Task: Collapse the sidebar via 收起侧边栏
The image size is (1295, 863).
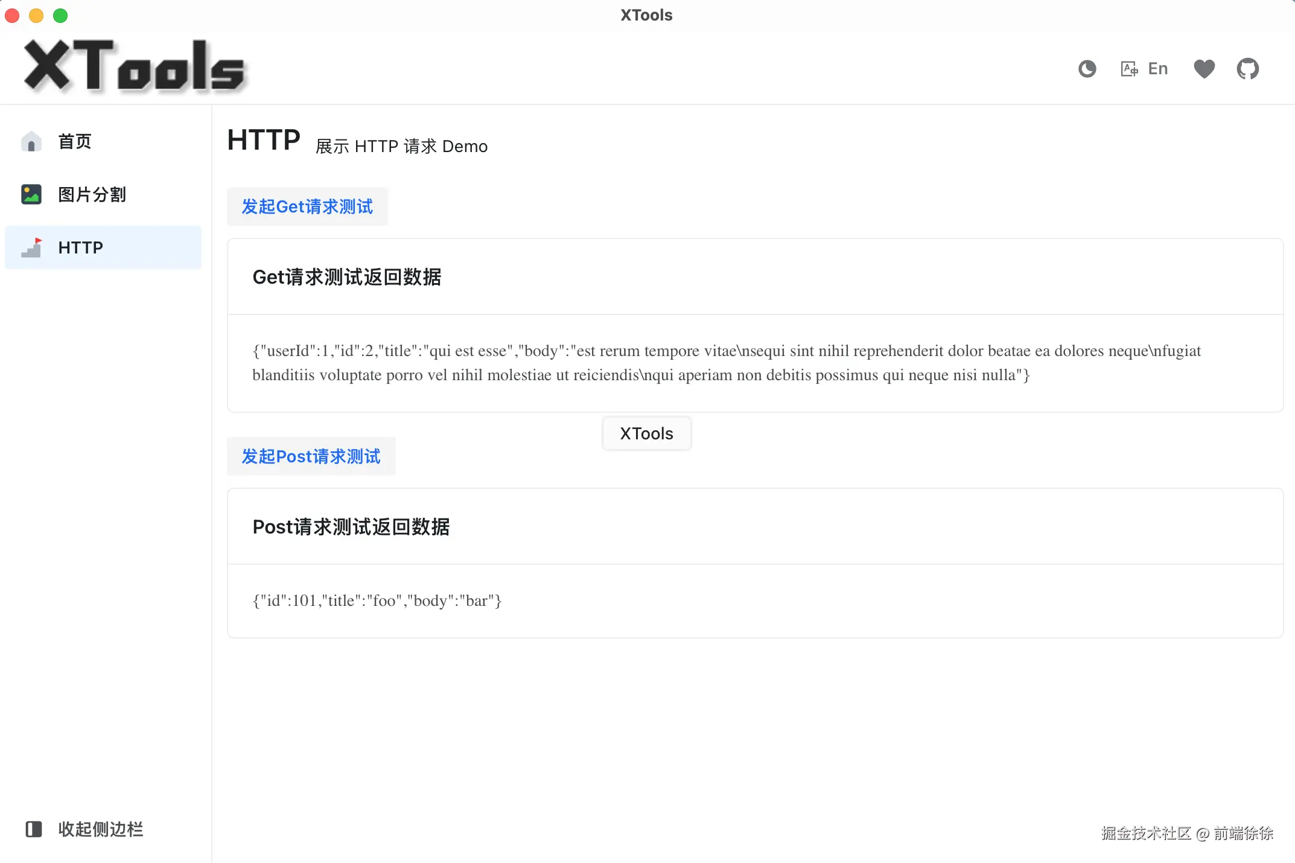Action: coord(100,829)
